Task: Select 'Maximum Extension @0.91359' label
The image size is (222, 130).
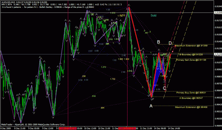Action: [x=191, y=46]
